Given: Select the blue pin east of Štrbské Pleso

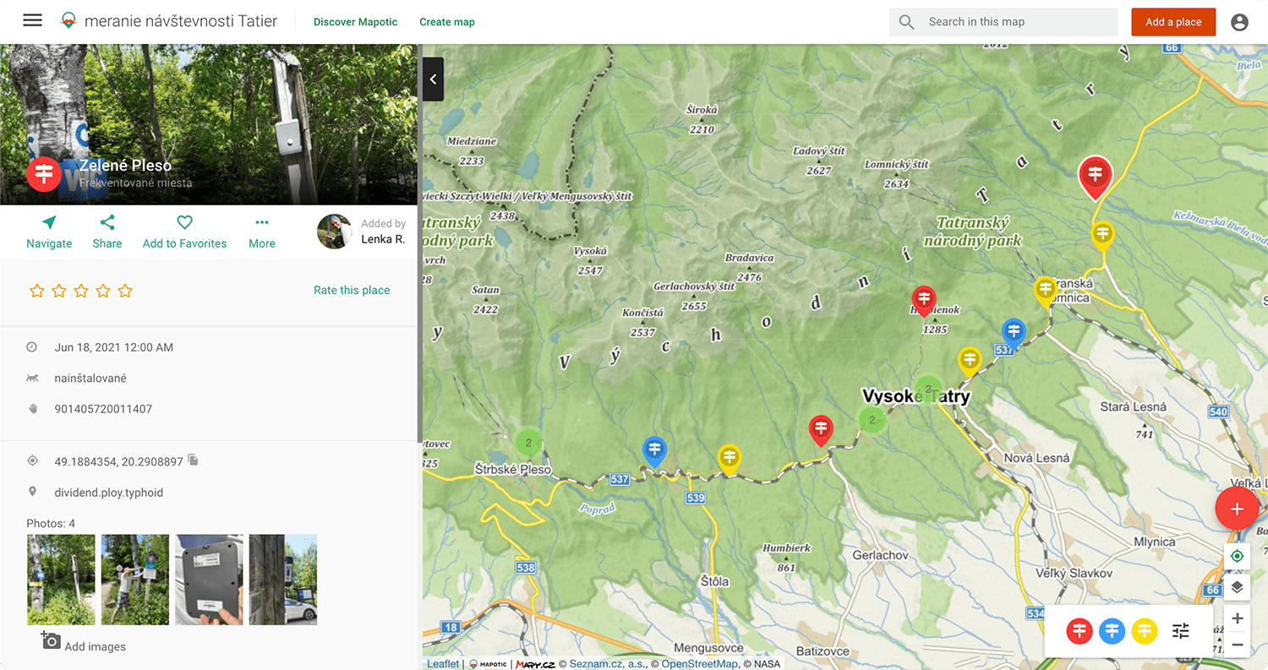Looking at the screenshot, I should pyautogui.click(x=654, y=451).
